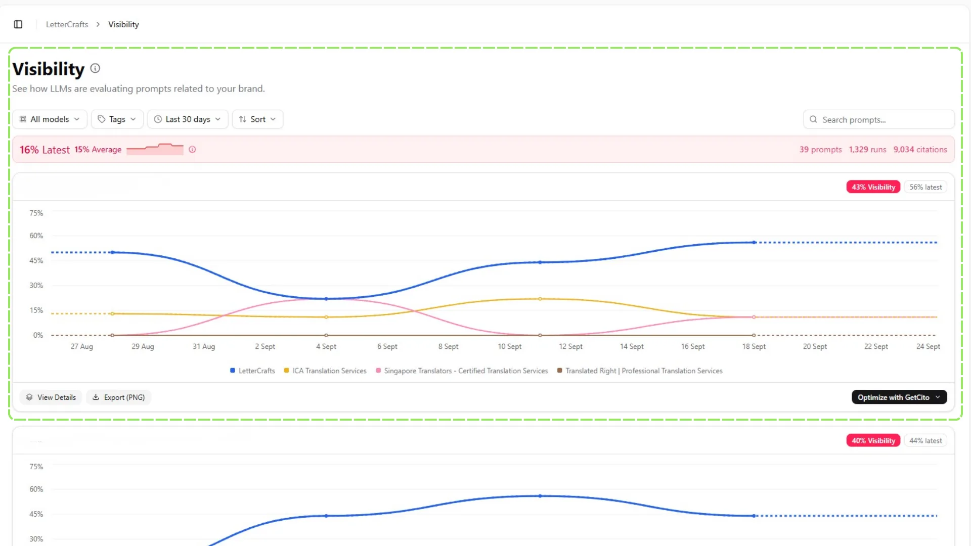Screen dimensions: 971x546
Task: Click the layers icon in View Details
Action: (29, 397)
